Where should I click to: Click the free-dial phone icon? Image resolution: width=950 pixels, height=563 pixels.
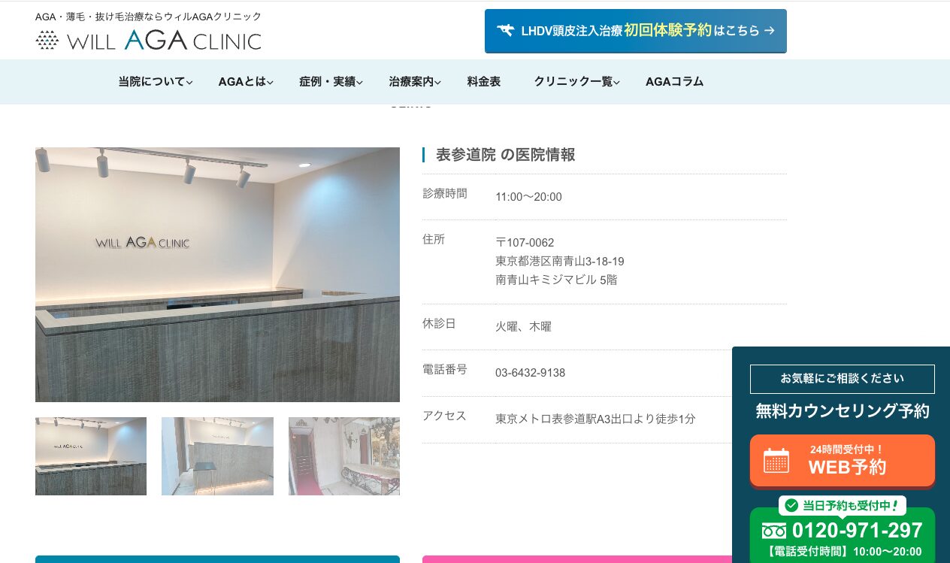(773, 531)
